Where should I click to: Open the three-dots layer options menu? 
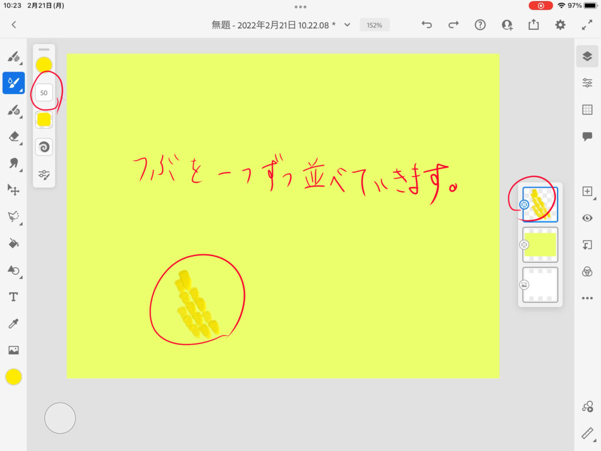tap(587, 298)
